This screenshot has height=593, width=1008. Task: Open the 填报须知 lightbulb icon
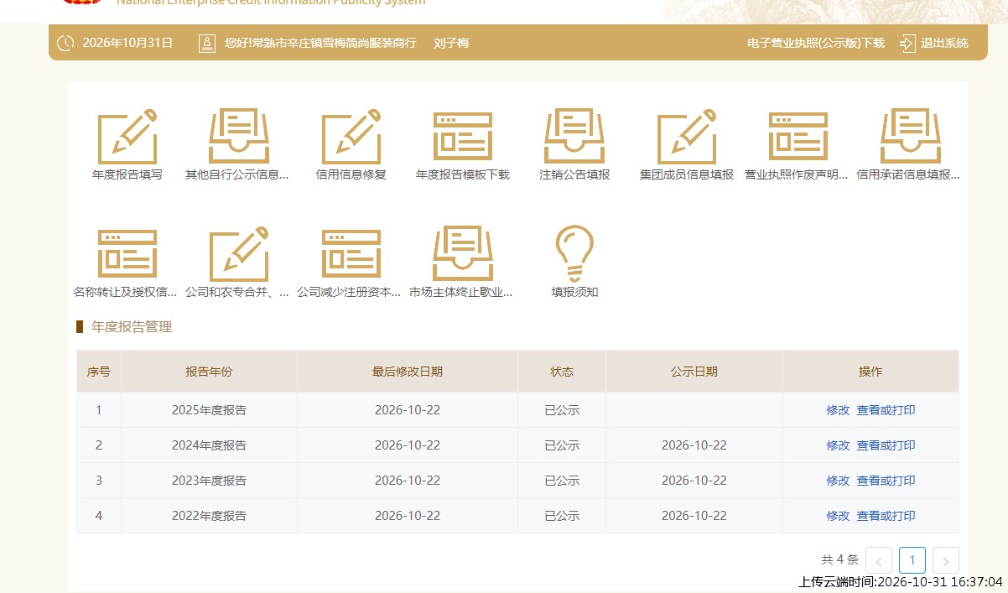(574, 253)
